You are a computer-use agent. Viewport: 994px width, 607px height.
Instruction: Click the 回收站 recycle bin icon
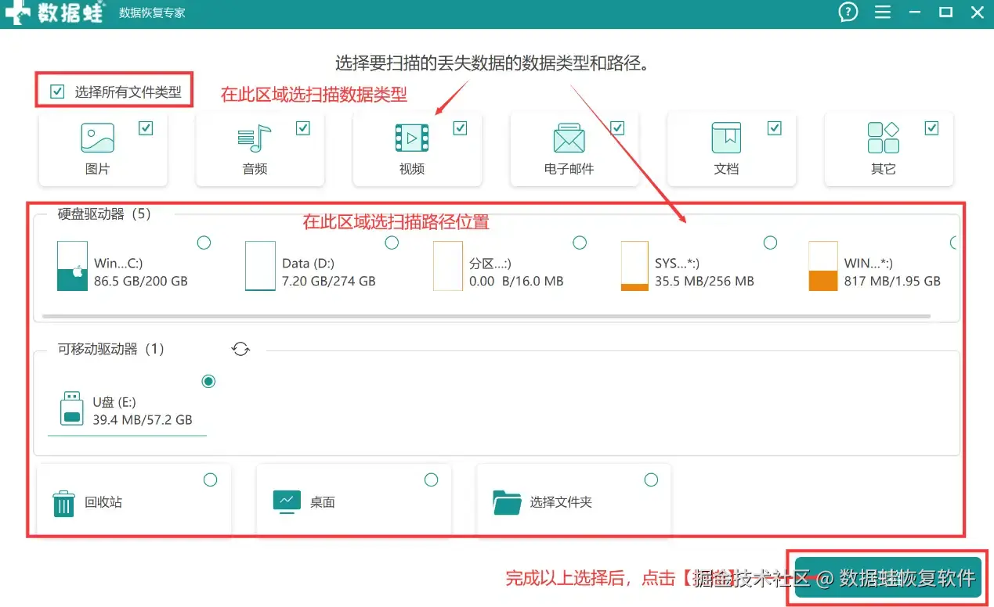pos(63,503)
